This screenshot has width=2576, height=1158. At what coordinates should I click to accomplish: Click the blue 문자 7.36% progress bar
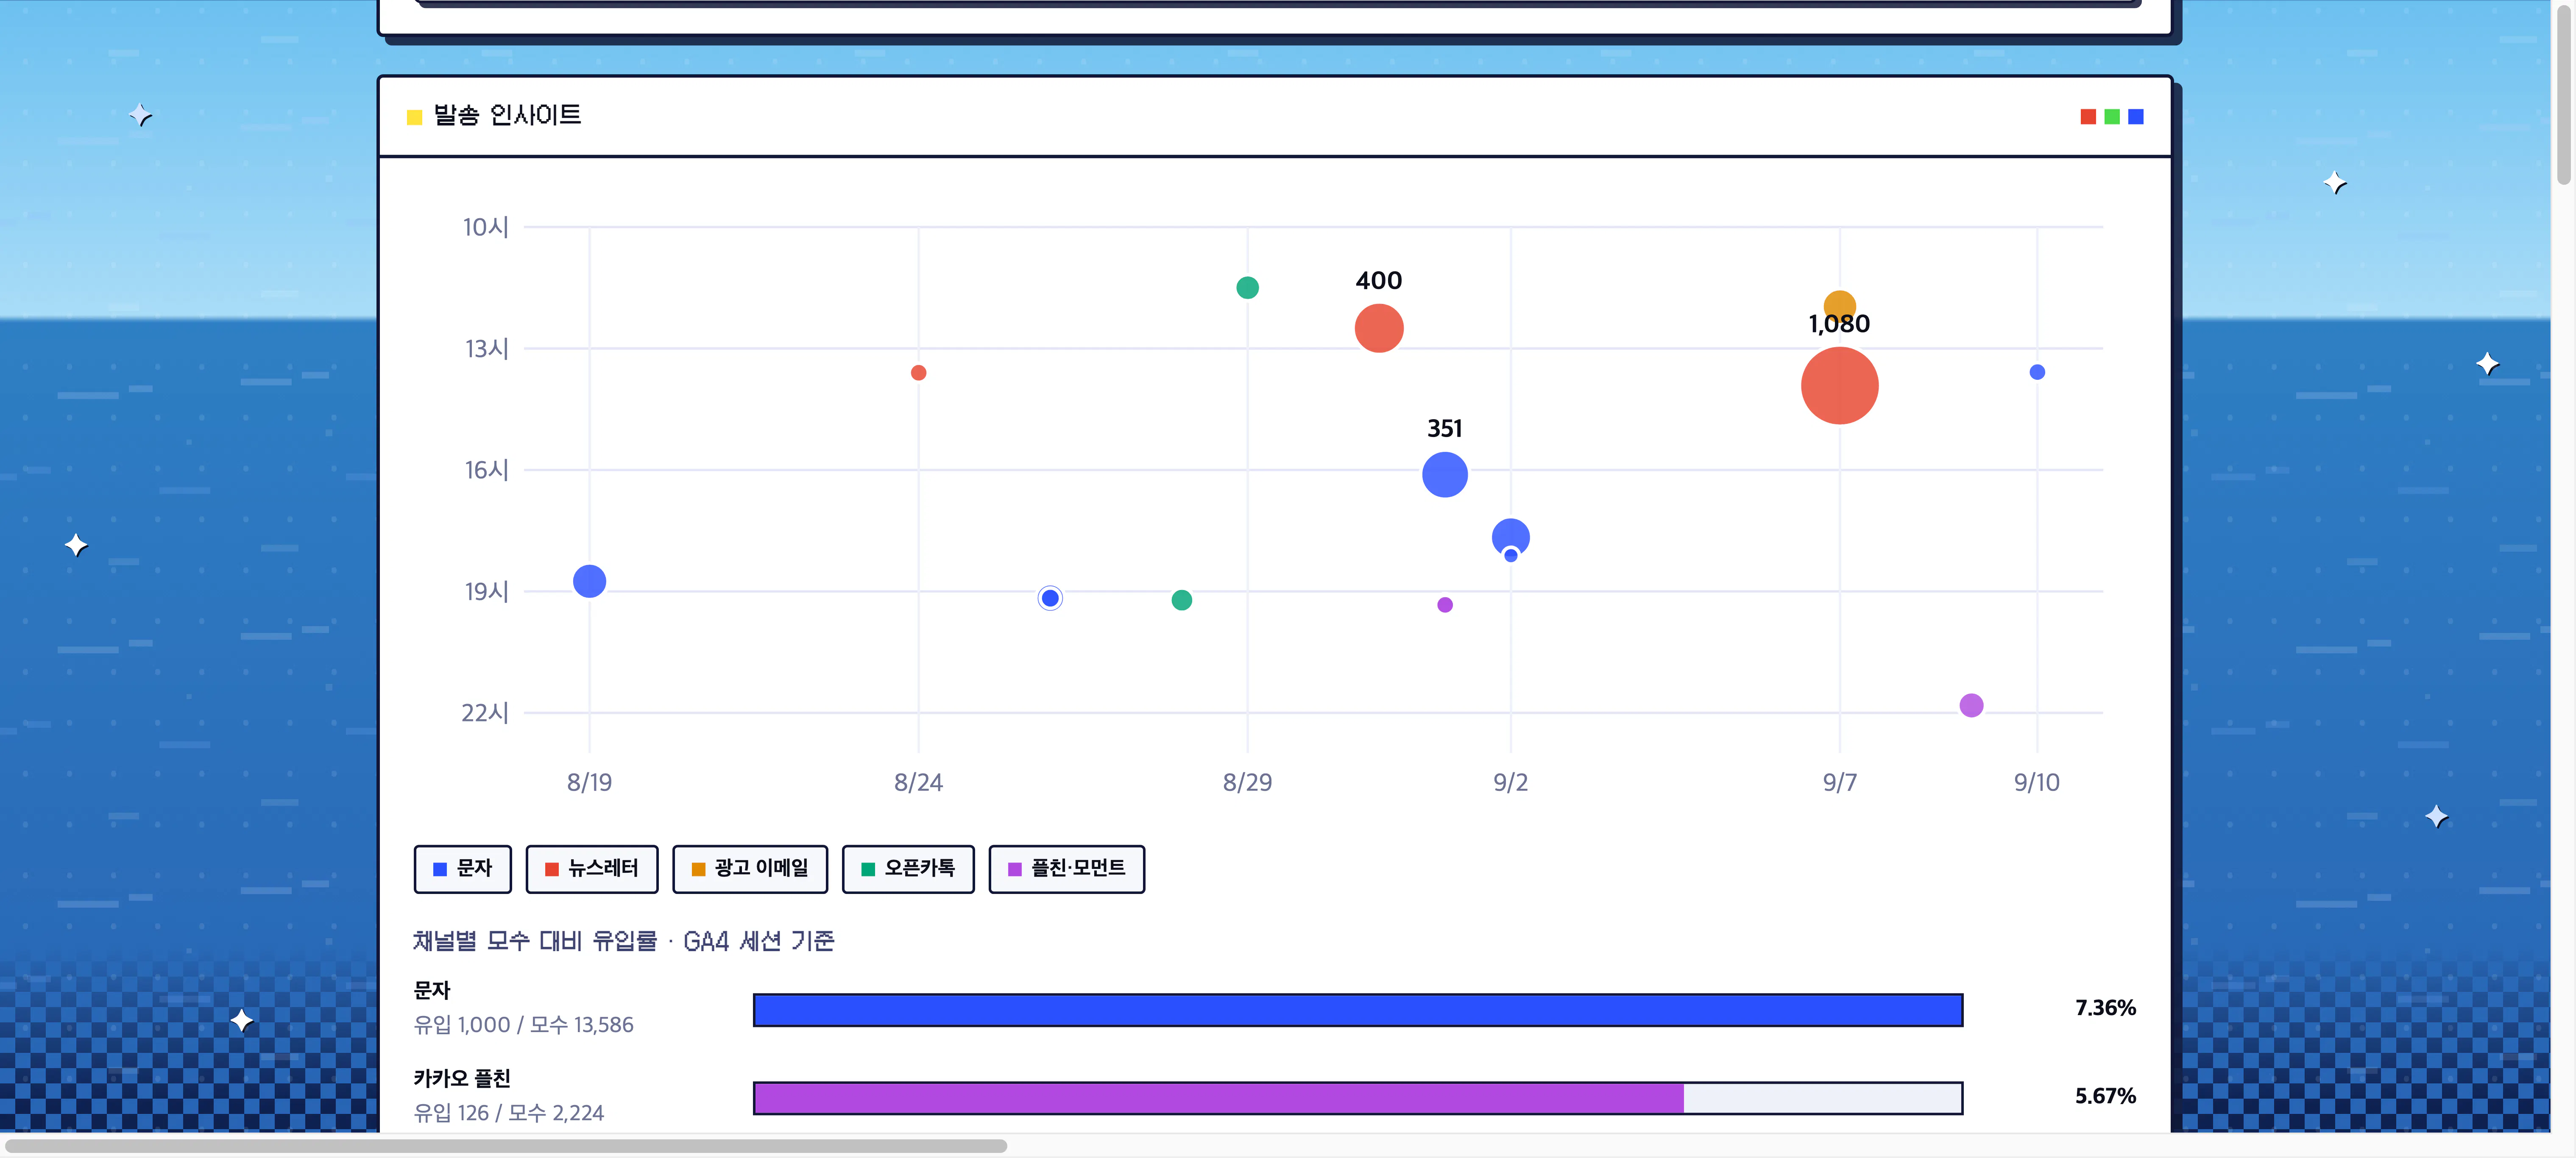[1358, 1010]
